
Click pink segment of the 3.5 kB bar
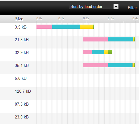coord(44,27)
